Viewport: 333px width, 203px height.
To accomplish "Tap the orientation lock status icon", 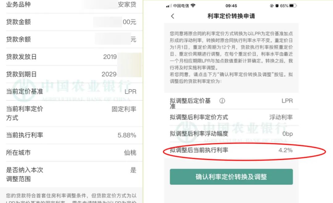I will click(272, 6).
